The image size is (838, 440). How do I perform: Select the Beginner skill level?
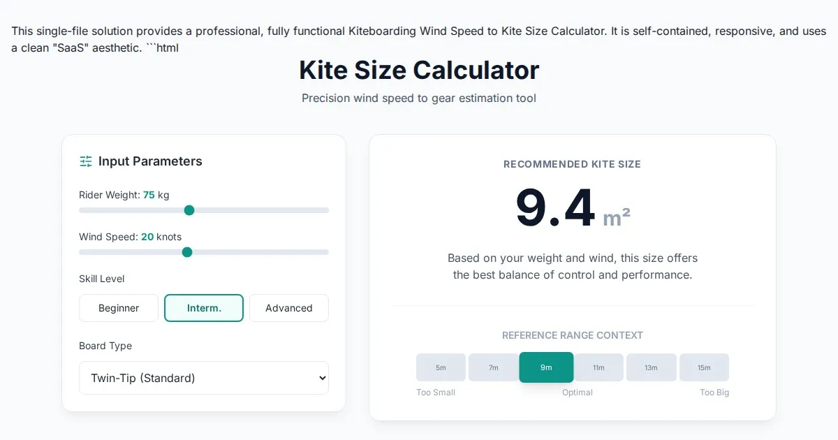[119, 308]
